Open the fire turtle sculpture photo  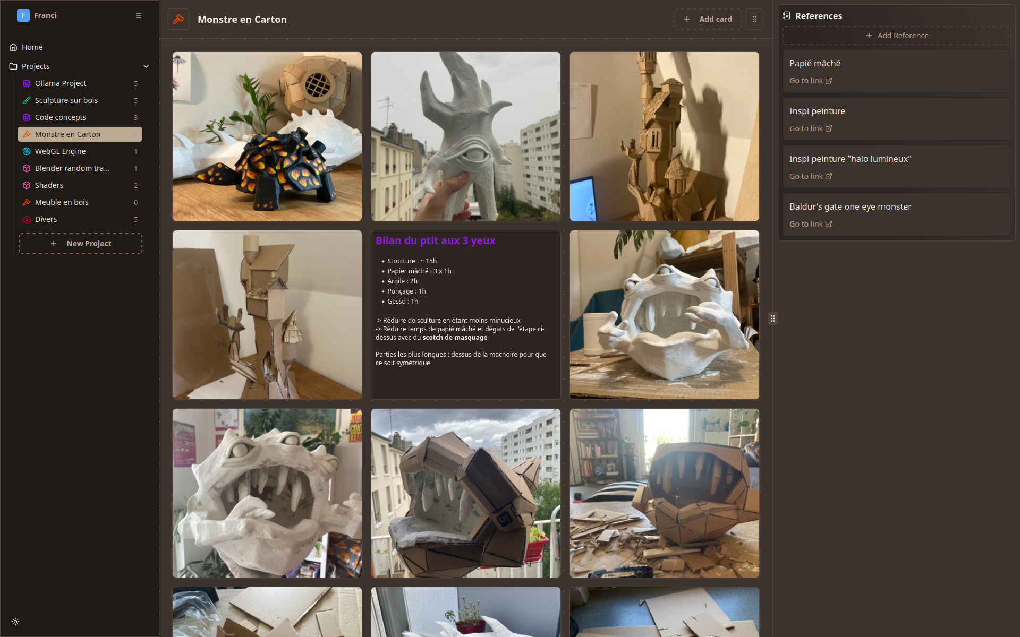click(267, 136)
